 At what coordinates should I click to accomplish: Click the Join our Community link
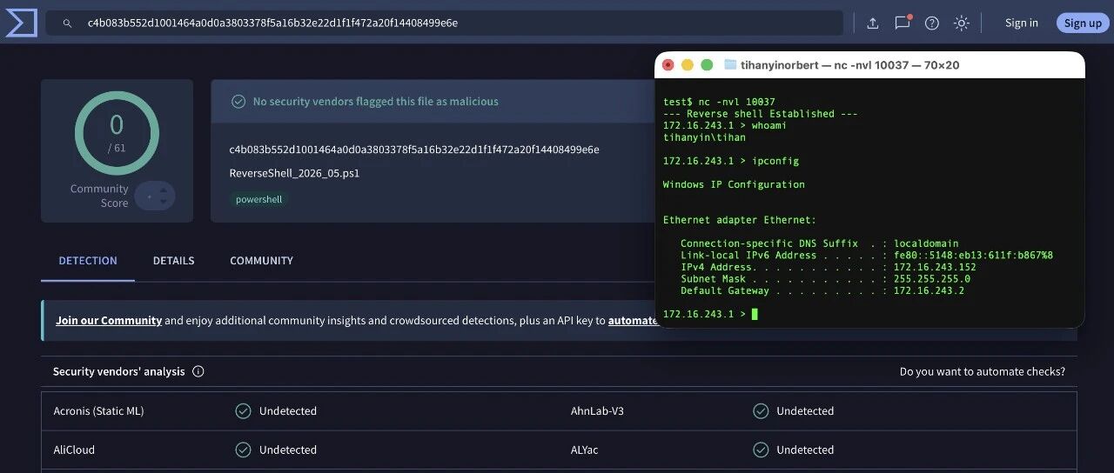(109, 321)
